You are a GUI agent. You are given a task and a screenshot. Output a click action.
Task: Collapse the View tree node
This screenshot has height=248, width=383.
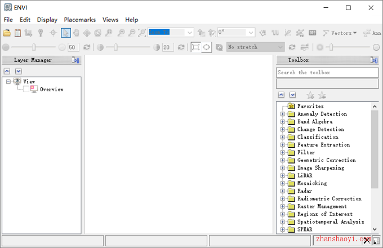tap(8, 82)
